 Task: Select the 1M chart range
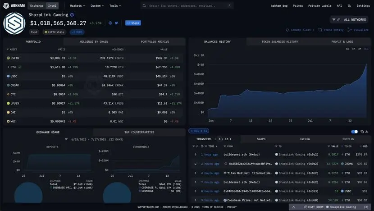coord(353,49)
